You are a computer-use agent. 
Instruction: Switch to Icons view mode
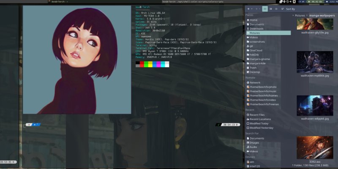coord(265,8)
